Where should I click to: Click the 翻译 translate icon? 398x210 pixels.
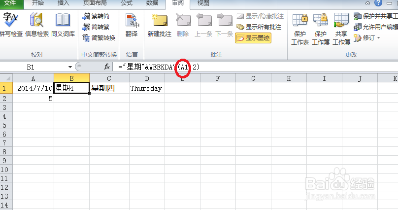132,25
